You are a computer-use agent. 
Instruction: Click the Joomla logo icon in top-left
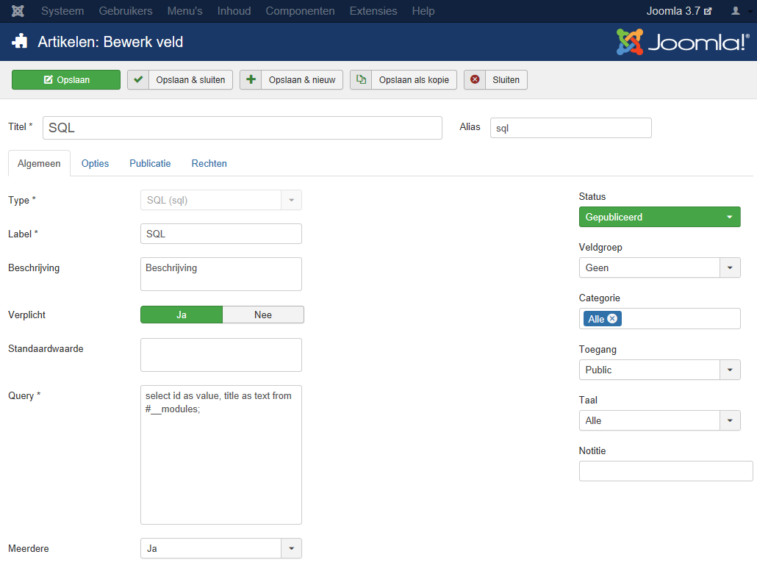tap(18, 11)
